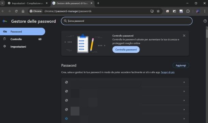
Task: Open Impostazioni in the sidebar
Action: point(23,47)
